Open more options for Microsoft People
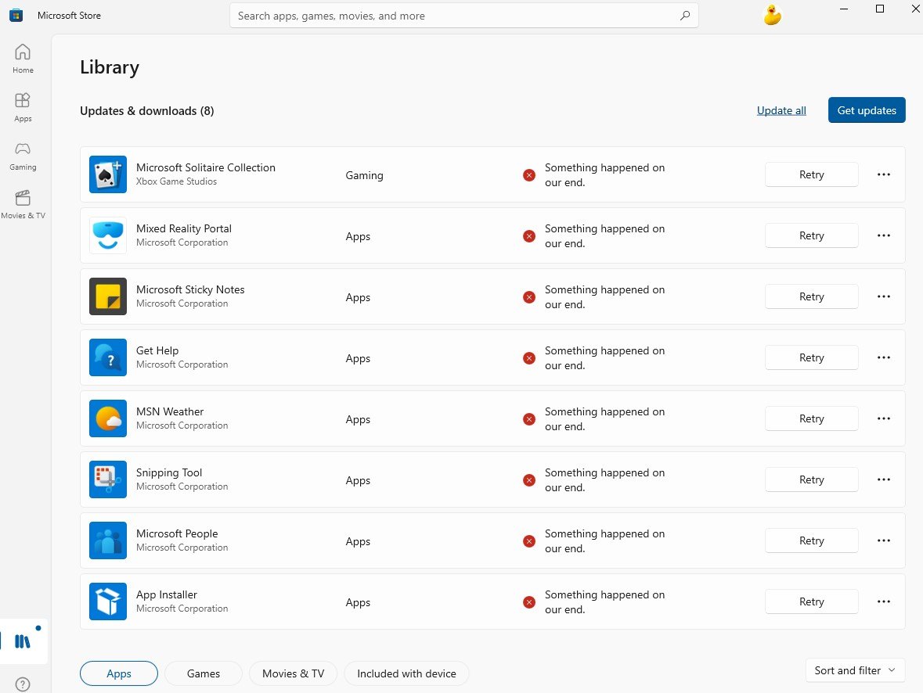The image size is (923, 693). pos(884,540)
